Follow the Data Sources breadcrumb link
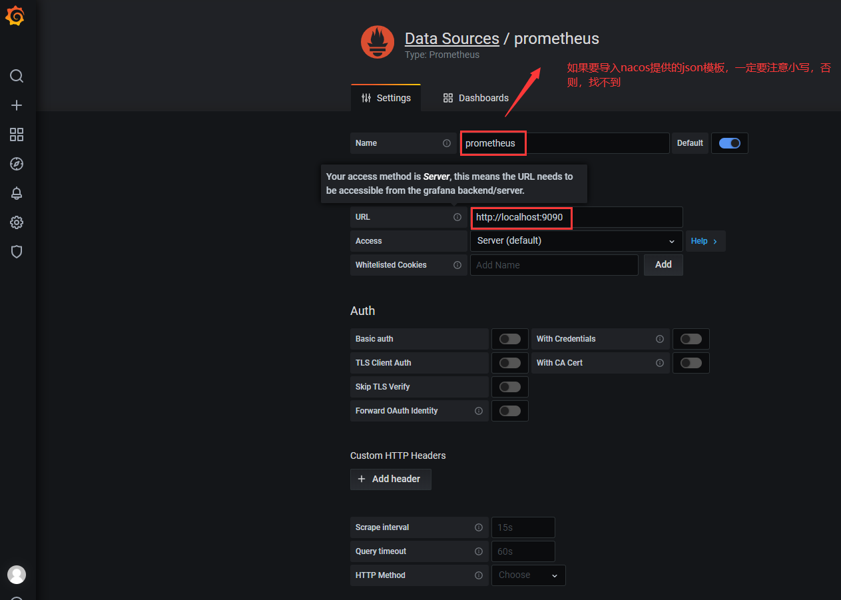This screenshot has width=841, height=600. (452, 39)
